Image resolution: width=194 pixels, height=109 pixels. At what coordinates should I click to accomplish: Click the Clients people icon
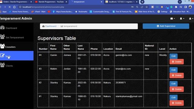(2, 65)
